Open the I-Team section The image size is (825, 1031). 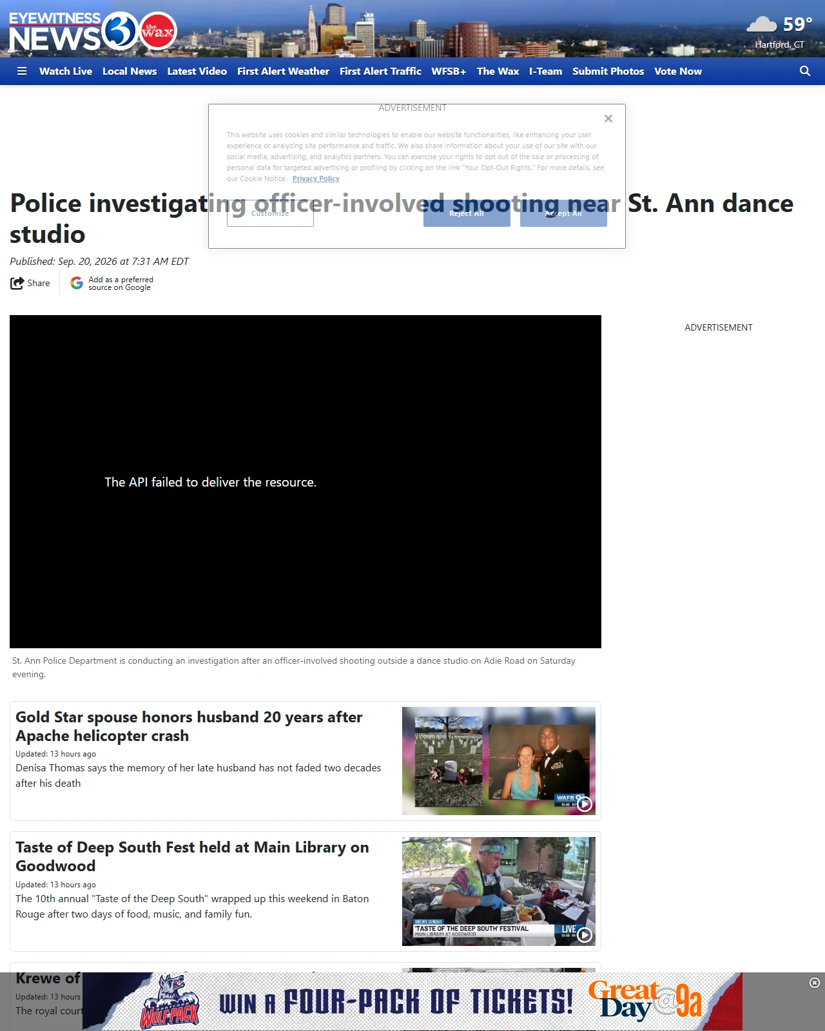pos(546,72)
